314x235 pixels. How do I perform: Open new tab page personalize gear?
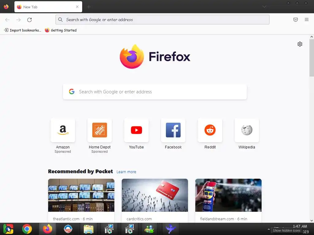(x=300, y=44)
